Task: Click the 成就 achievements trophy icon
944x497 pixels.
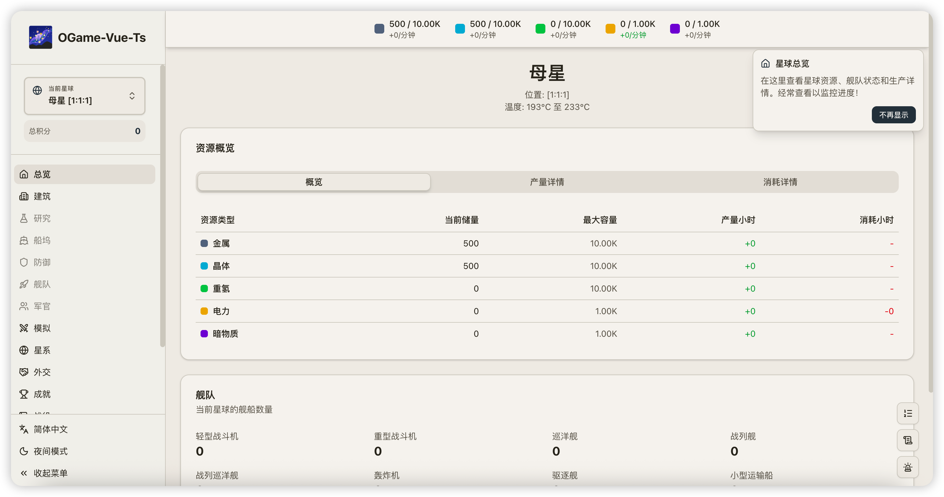Action: 24,394
